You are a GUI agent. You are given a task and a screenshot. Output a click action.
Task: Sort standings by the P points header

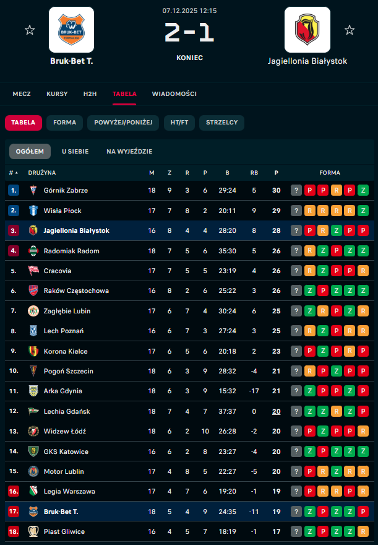(x=276, y=173)
